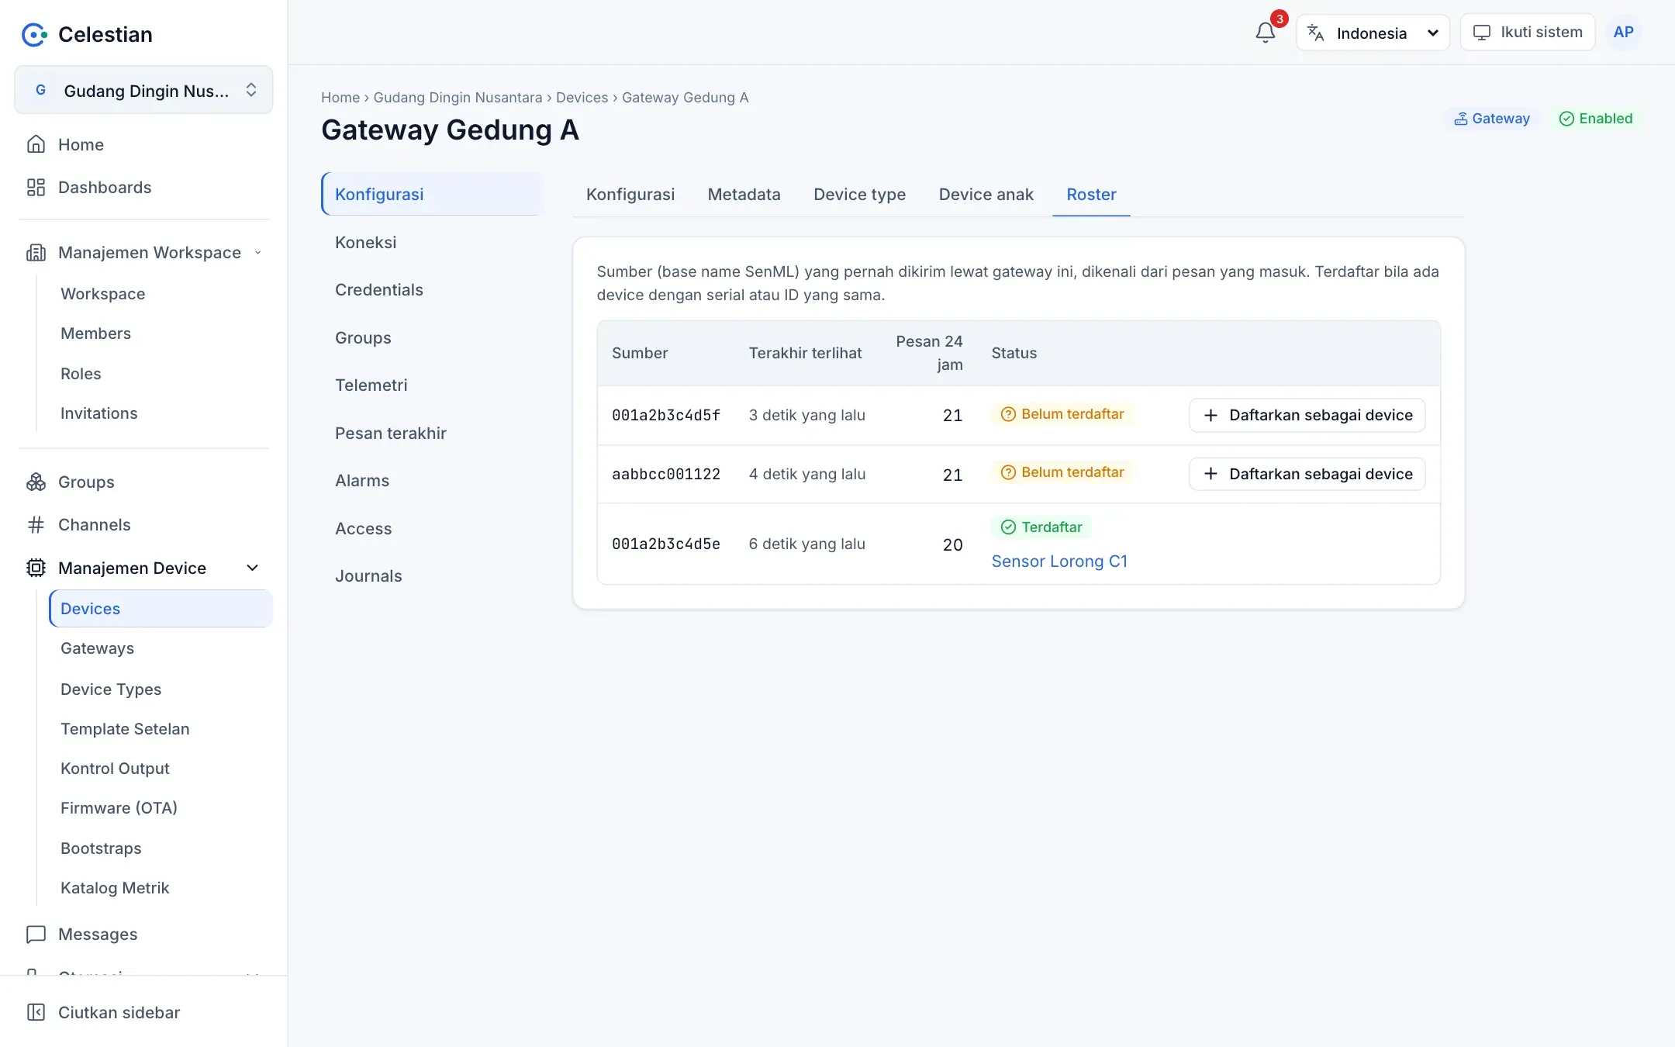Viewport: 1675px width, 1047px height.
Task: Click the Ikuti sistem theme button
Action: pyautogui.click(x=1527, y=33)
